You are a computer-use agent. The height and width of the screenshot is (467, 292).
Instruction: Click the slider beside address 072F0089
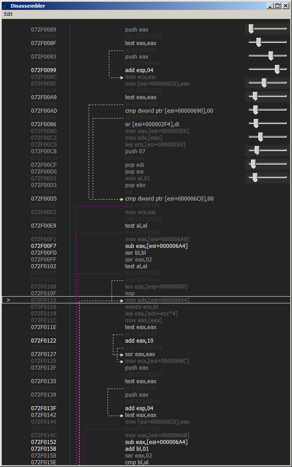(268, 28)
